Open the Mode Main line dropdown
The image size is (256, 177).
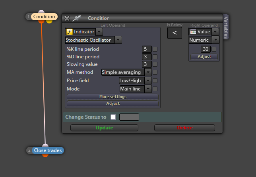pos(148,89)
